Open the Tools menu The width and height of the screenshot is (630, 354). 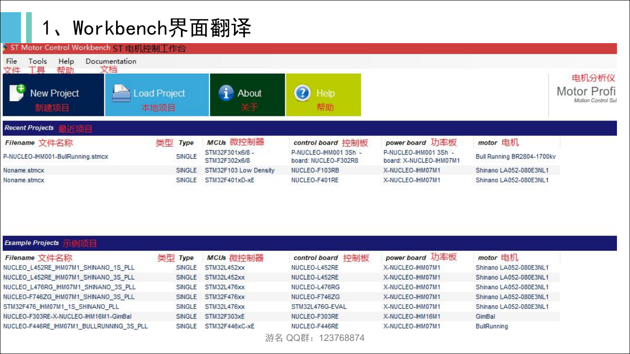click(37, 62)
